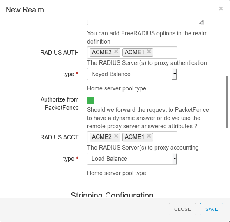This screenshot has width=230, height=222.
Task: Click the dialog vertical scrollbar thumb
Action: [227, 102]
